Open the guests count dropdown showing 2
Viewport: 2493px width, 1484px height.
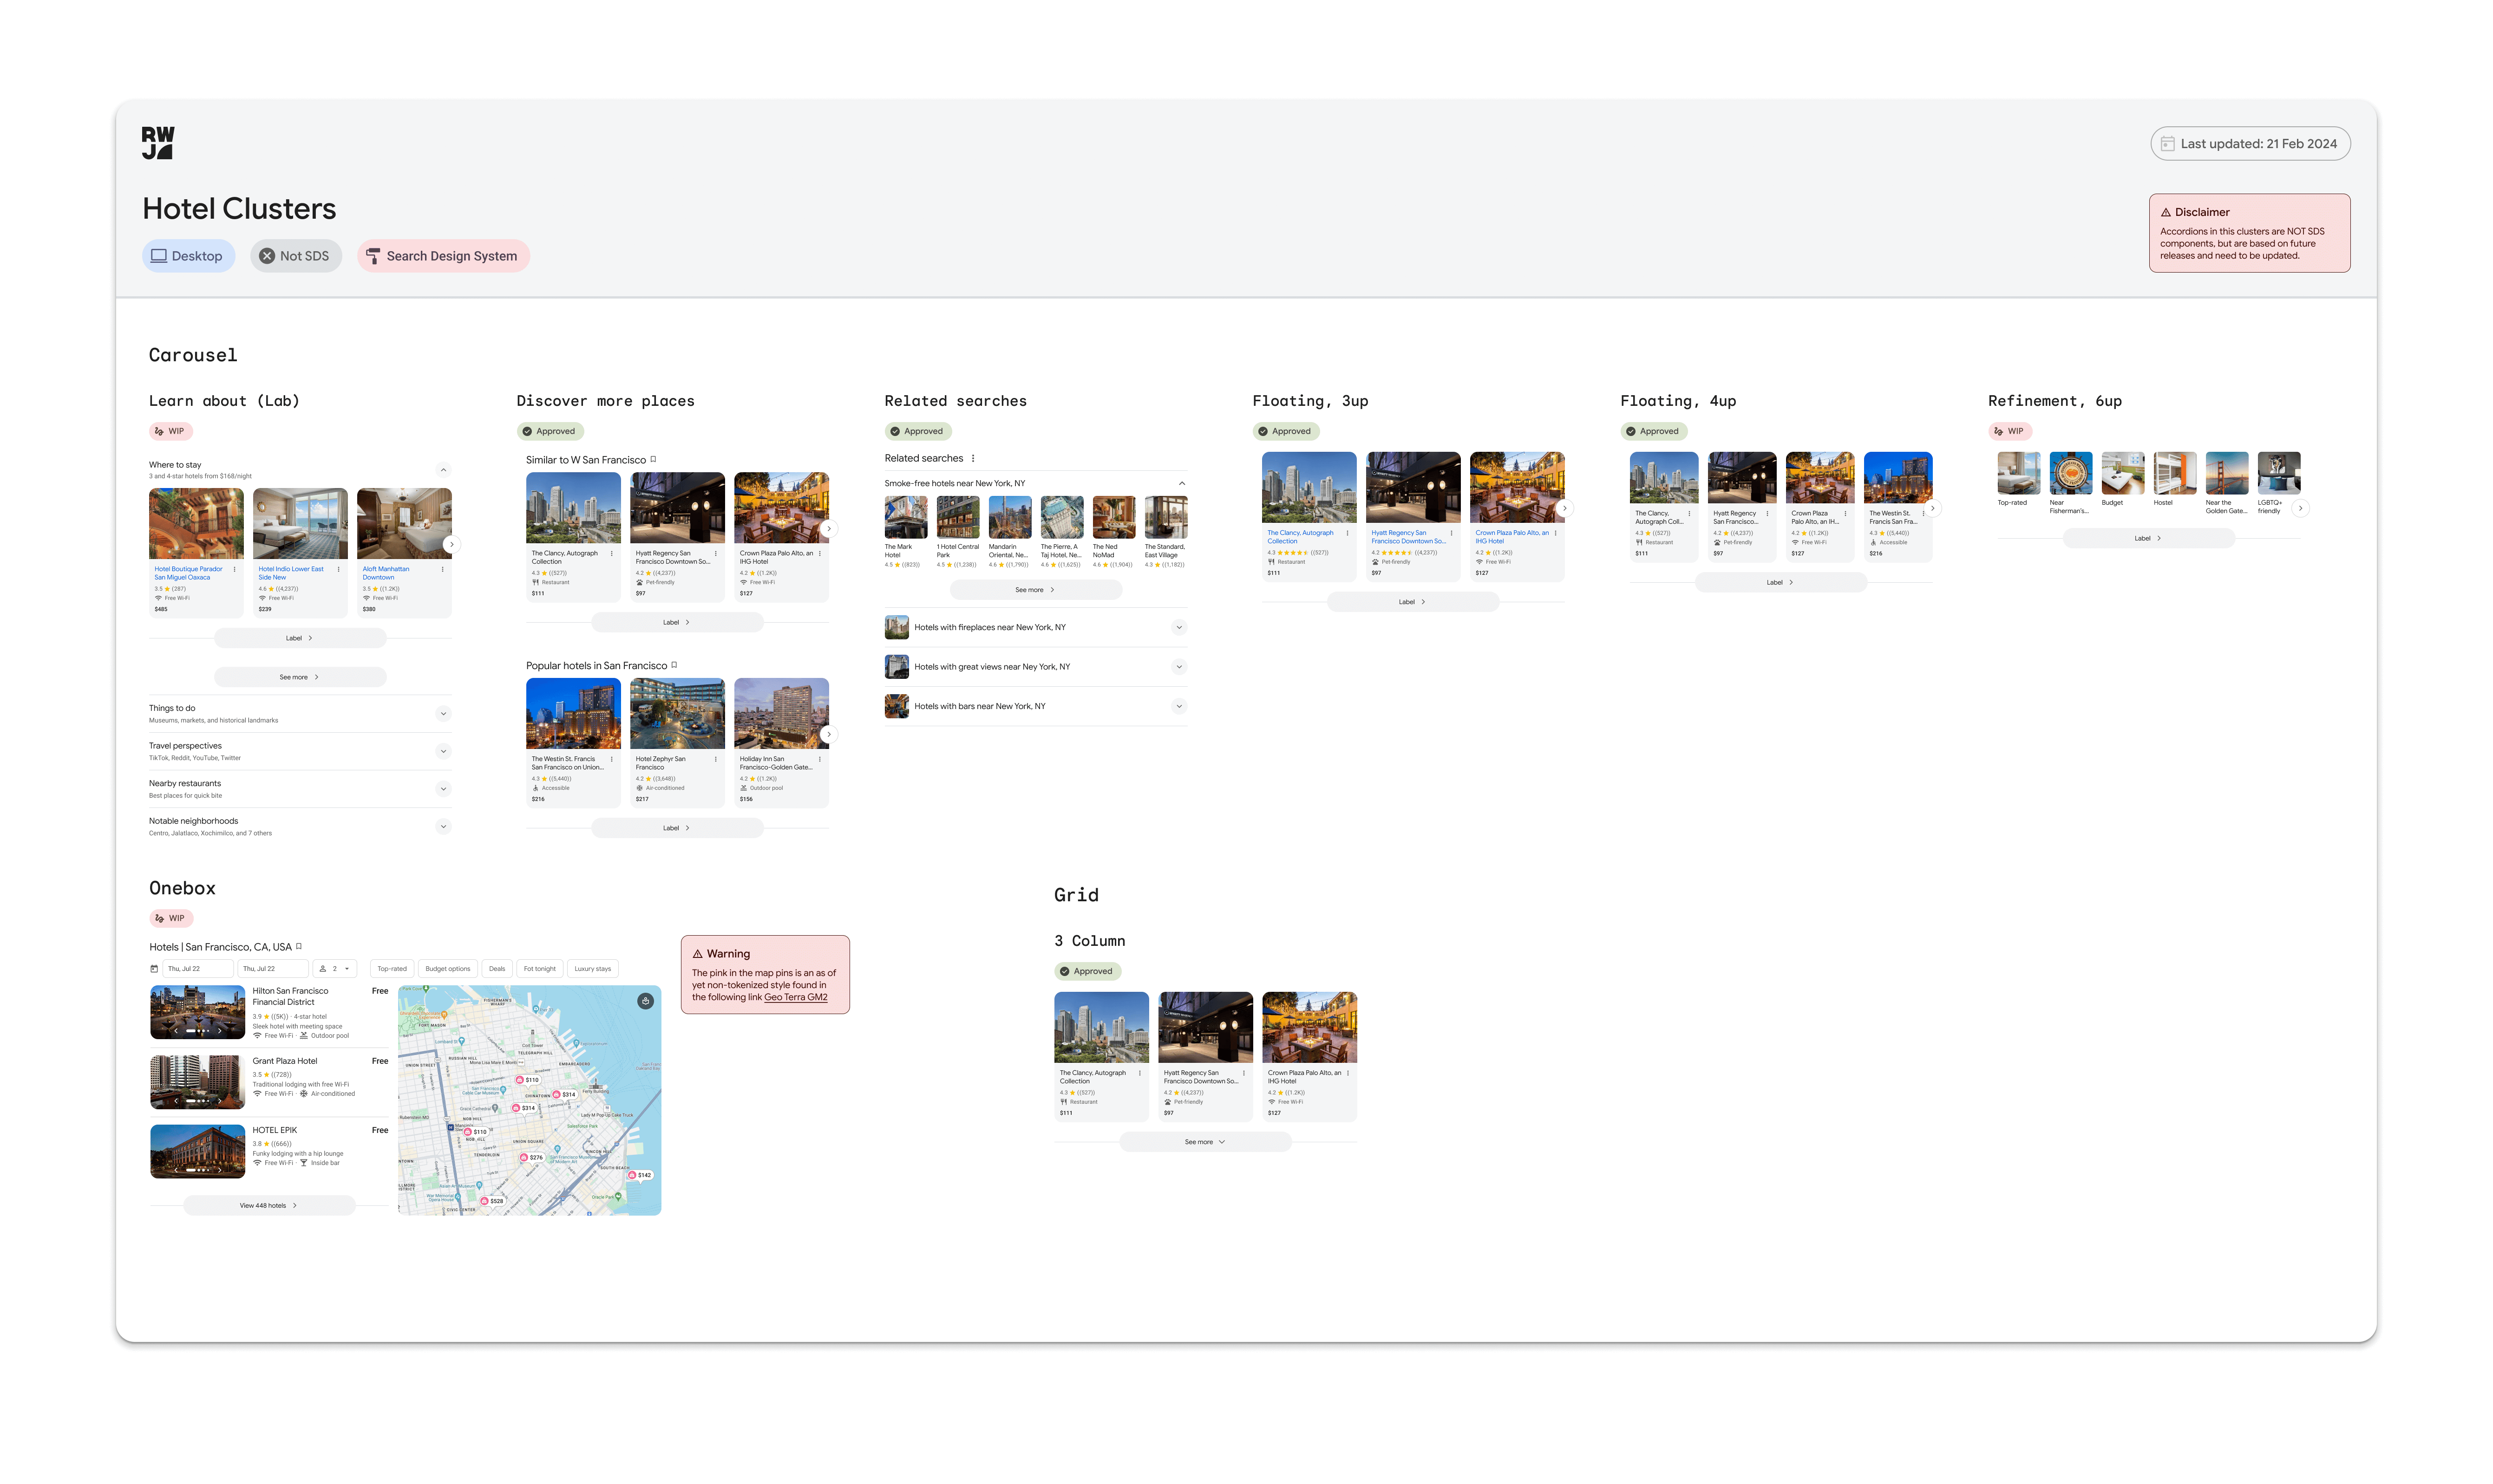point(335,969)
